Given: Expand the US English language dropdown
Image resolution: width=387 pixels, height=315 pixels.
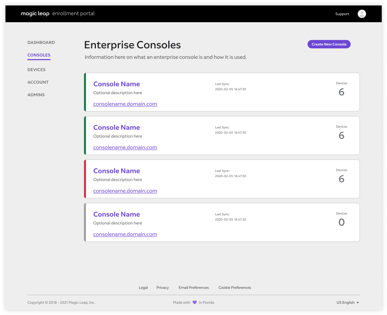Looking at the screenshot, I should pyautogui.click(x=348, y=302).
